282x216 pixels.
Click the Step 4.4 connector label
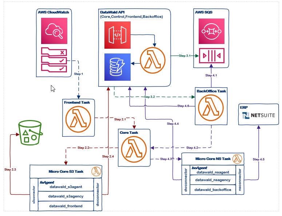[173, 124]
